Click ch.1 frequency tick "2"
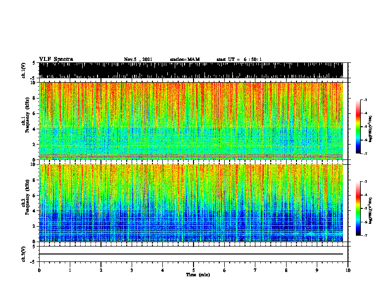Image resolution: width=392 pixels, height=303 pixels. pos(35,144)
